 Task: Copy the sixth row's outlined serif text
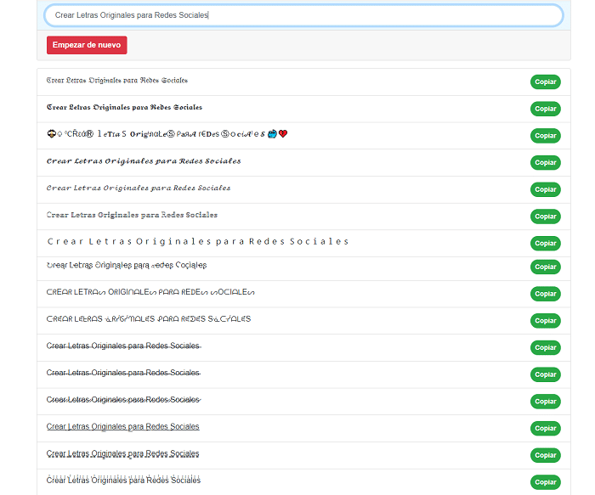click(x=545, y=217)
